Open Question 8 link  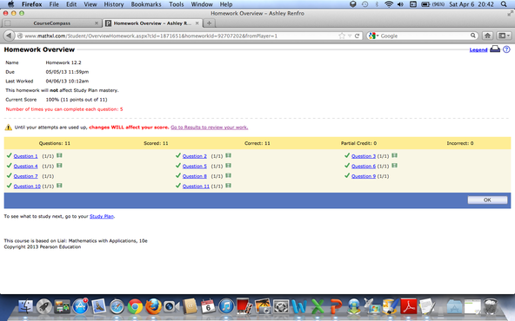point(195,176)
